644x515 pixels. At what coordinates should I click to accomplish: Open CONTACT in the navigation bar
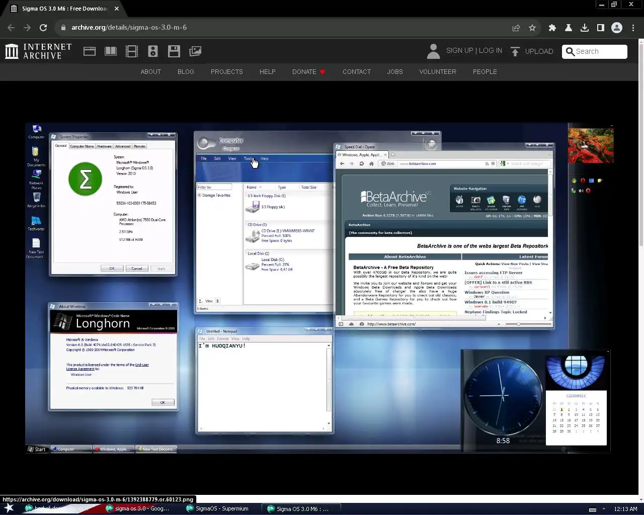click(x=357, y=72)
